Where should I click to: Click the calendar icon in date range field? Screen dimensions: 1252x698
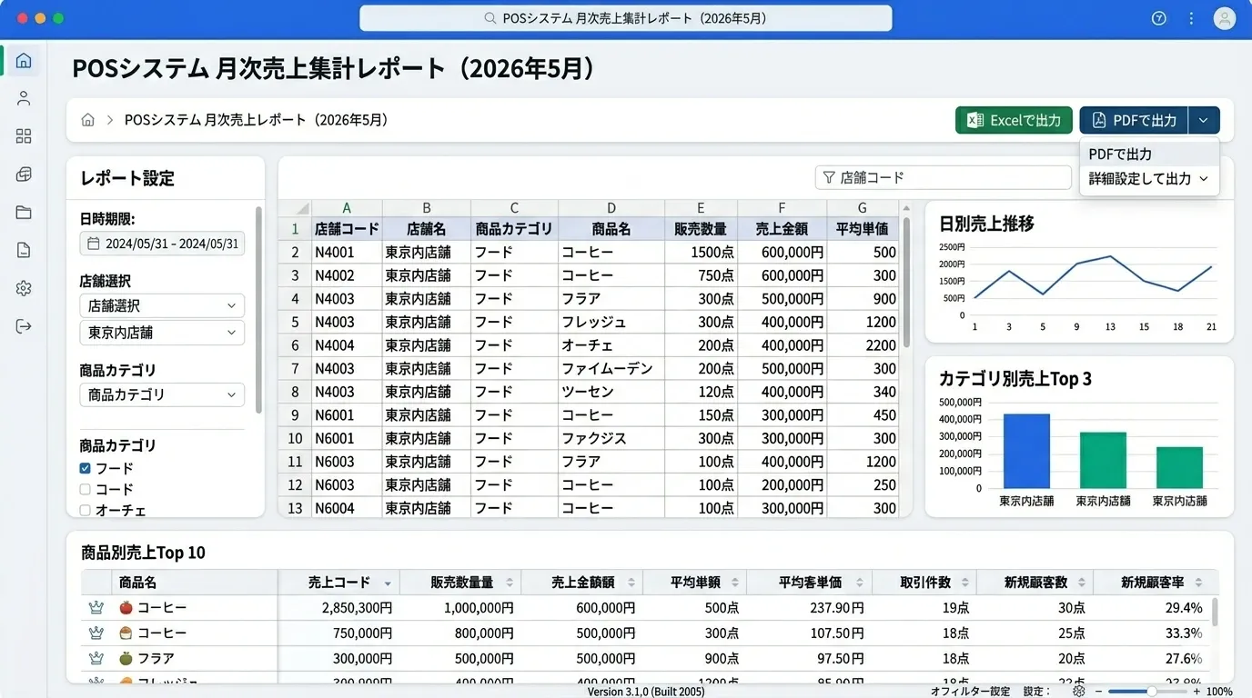click(93, 244)
